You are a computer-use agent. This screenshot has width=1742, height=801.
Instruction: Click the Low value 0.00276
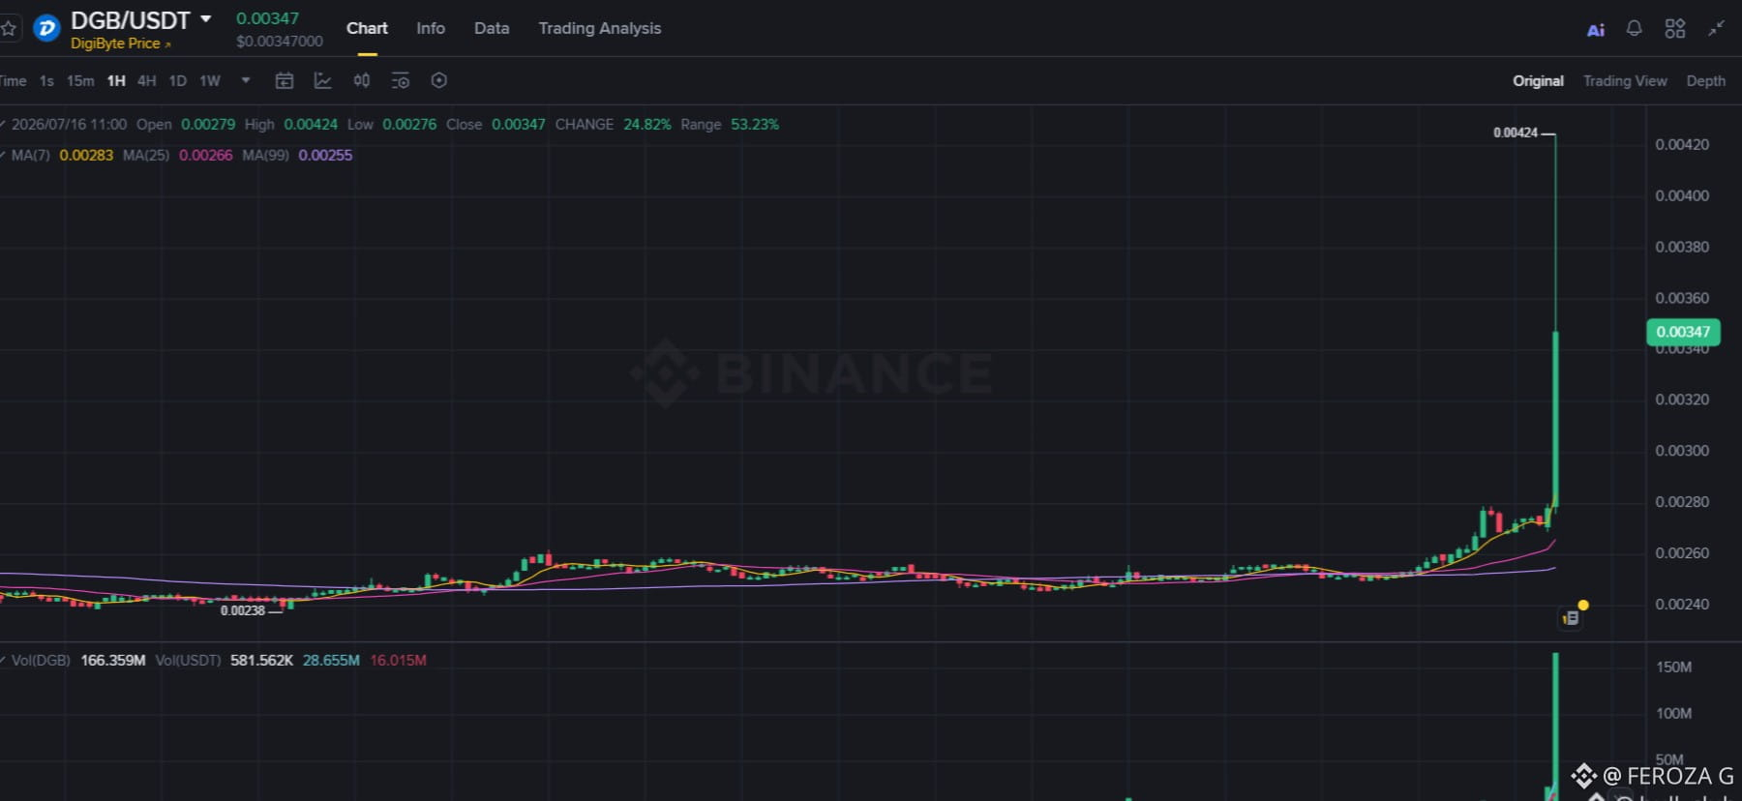(x=409, y=125)
